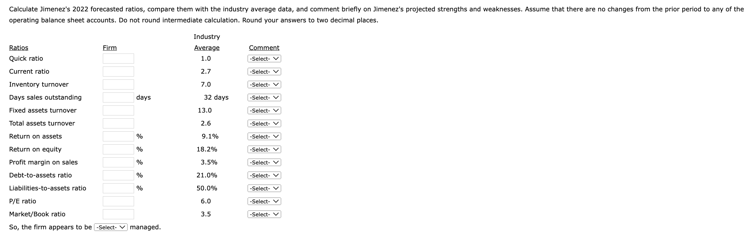Click the Return on equity input field
The width and height of the screenshot is (751, 240).
(x=118, y=149)
